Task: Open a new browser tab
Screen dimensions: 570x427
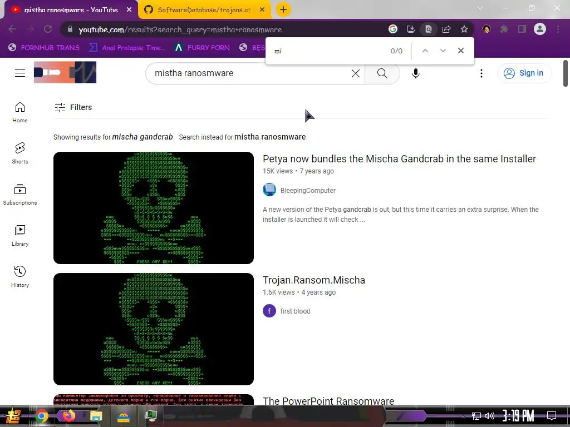Action: [x=283, y=10]
